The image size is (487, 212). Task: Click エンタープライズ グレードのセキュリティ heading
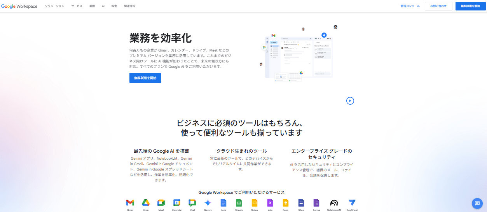point(321,154)
